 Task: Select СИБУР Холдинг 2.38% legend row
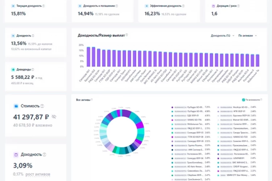[x=237, y=167]
